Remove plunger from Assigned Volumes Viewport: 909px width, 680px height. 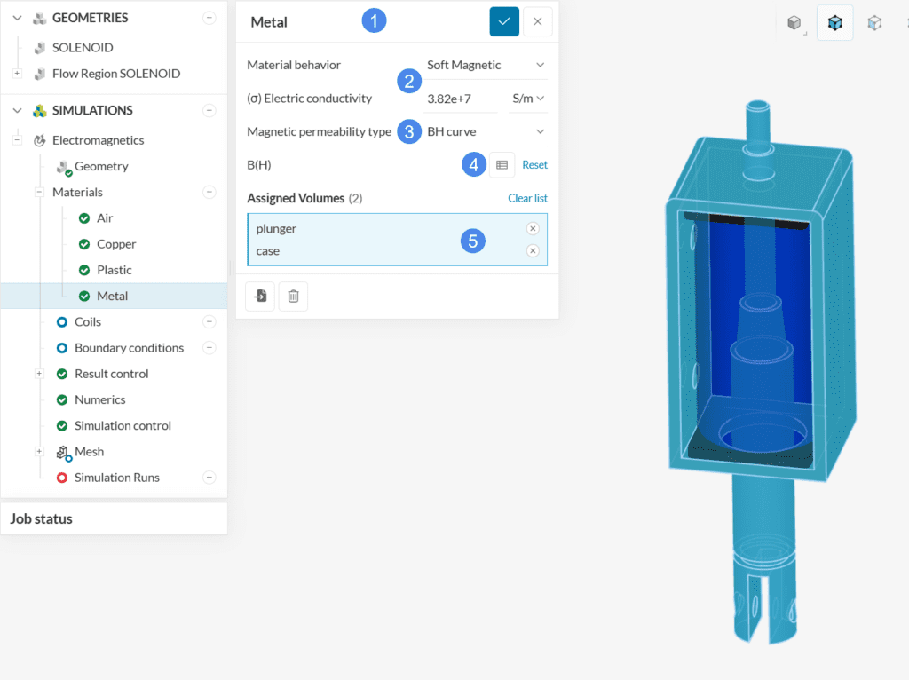point(533,228)
